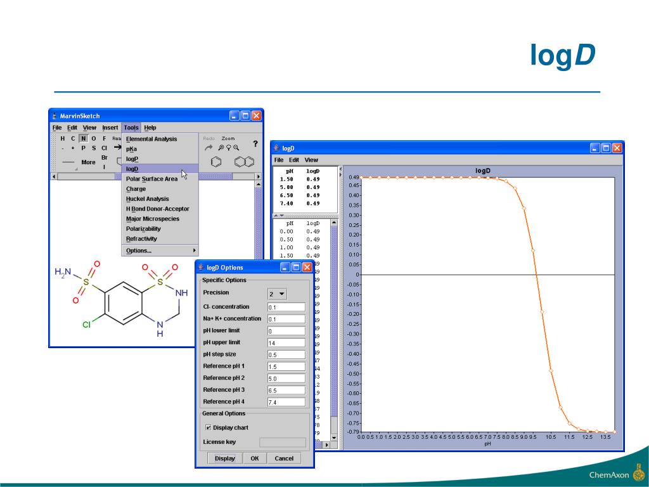Click pH lower limit field

pyautogui.click(x=286, y=331)
